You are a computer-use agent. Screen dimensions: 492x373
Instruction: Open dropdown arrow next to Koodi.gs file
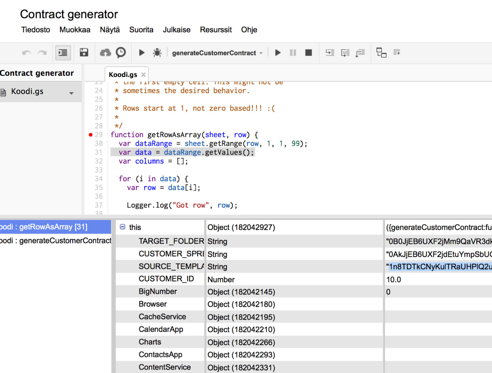[71, 93]
